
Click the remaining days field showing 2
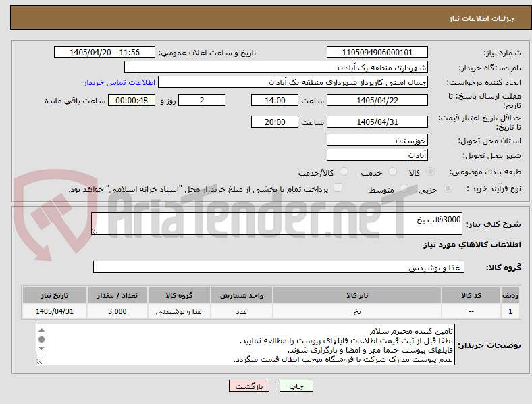(x=202, y=100)
